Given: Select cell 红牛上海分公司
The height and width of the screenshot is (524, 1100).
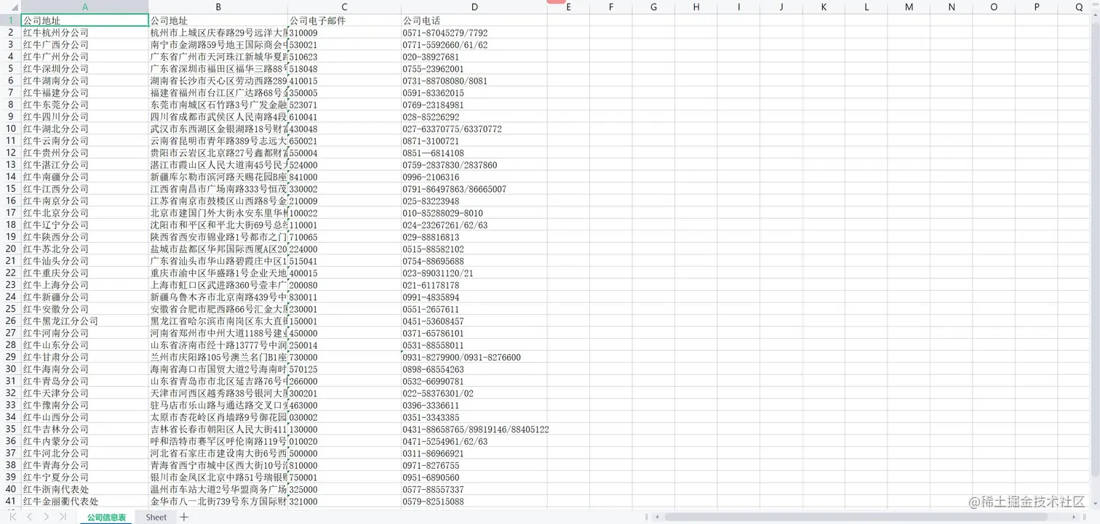Looking at the screenshot, I should (85, 285).
